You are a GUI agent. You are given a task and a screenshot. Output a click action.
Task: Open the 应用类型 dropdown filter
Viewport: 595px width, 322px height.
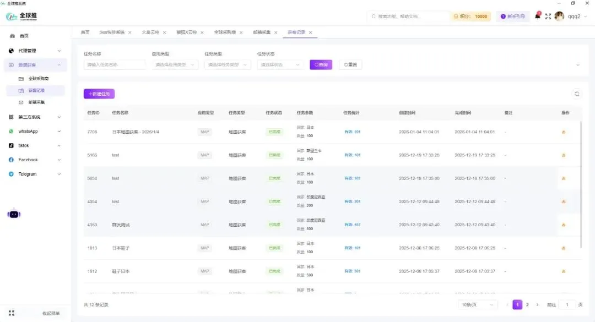pyautogui.click(x=175, y=65)
